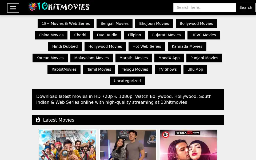Open Uncategorized category

[x=127, y=81]
